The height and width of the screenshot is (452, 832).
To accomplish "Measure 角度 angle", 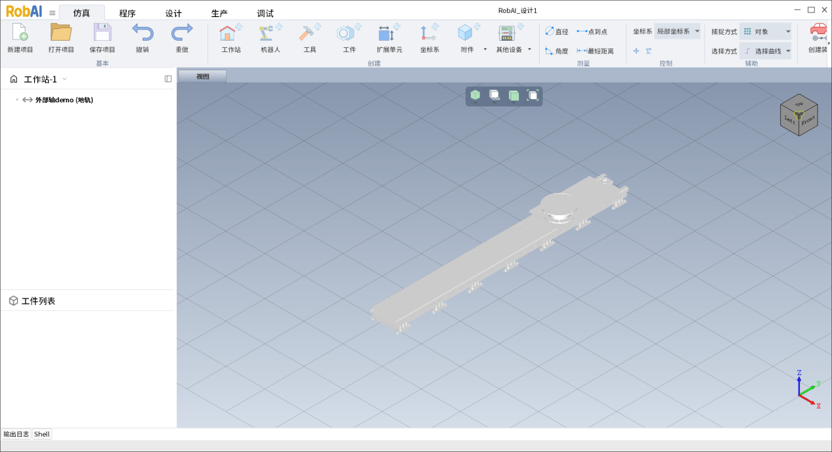I will [x=557, y=51].
